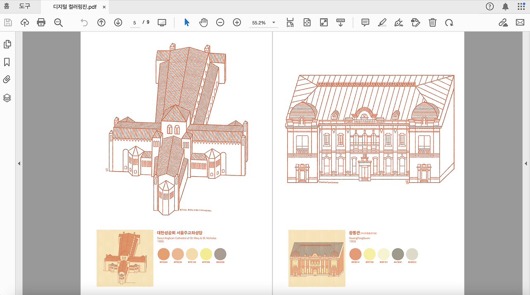Go to the next page arrow
Screen dimensions: 530x295
click(118, 22)
